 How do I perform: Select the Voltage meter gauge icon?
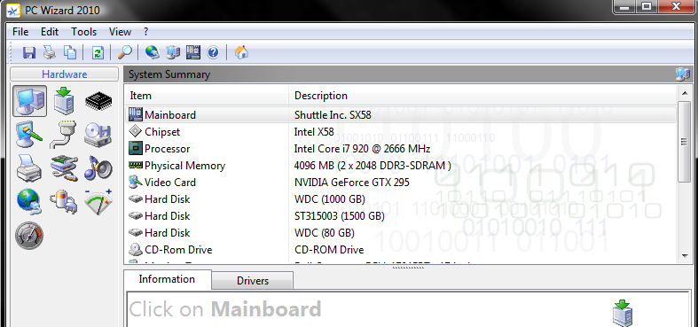98,202
